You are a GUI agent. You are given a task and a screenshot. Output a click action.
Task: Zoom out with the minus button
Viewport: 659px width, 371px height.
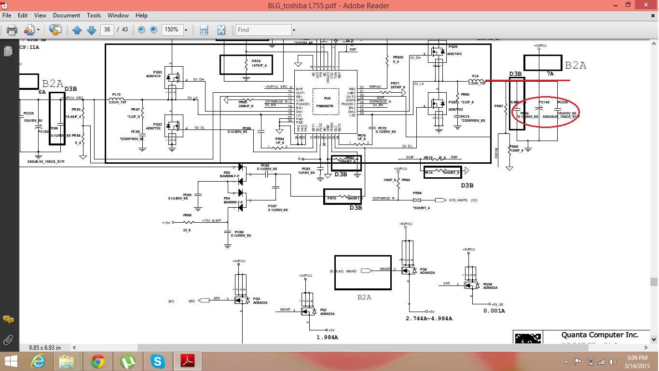coord(141,30)
